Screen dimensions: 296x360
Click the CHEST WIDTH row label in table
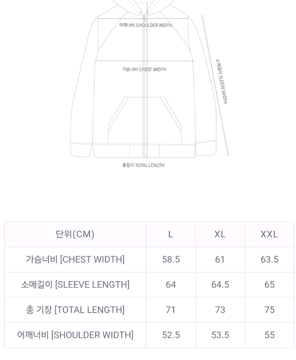click(75, 259)
